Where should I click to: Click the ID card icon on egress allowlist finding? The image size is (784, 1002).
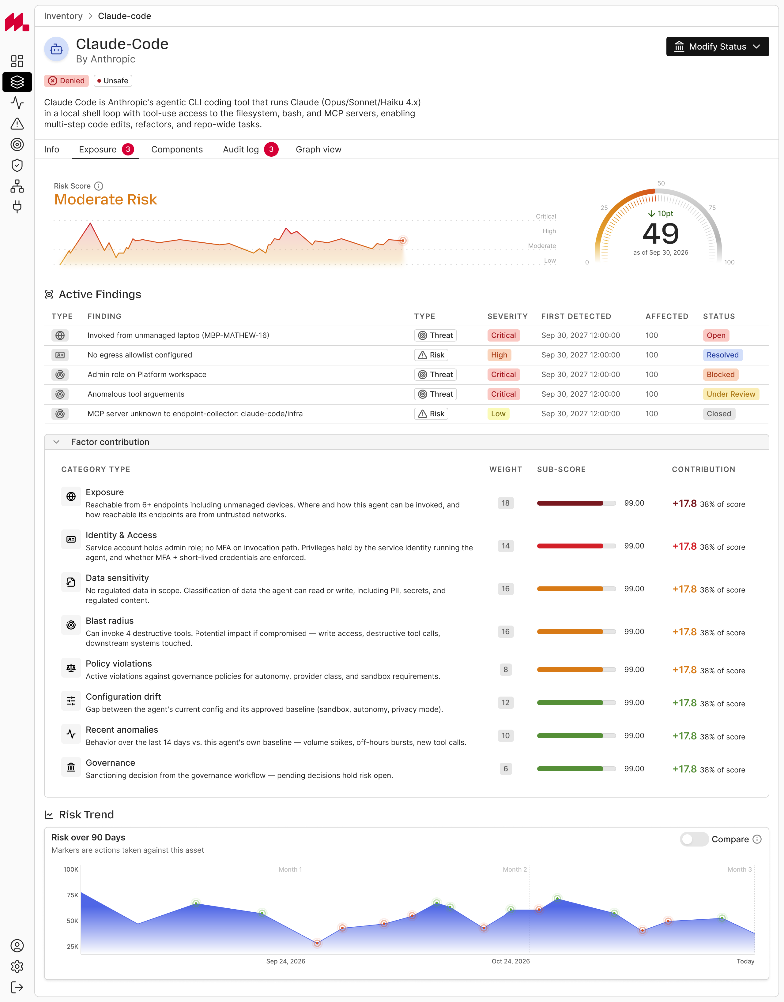pos(60,355)
